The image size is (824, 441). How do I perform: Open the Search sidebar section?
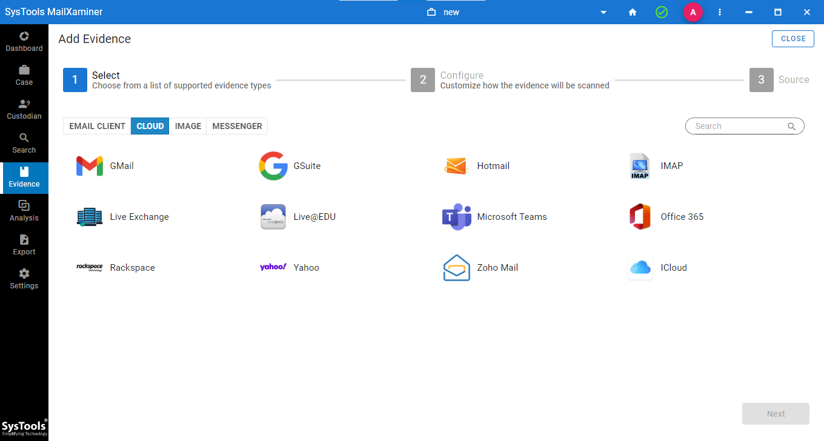(24, 143)
